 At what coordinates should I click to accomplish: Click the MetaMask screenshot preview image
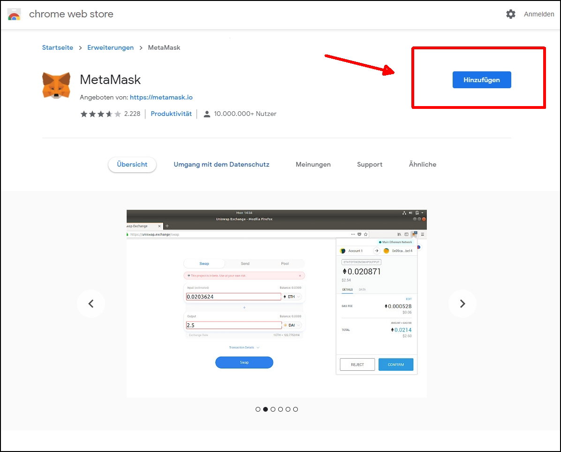tap(277, 304)
